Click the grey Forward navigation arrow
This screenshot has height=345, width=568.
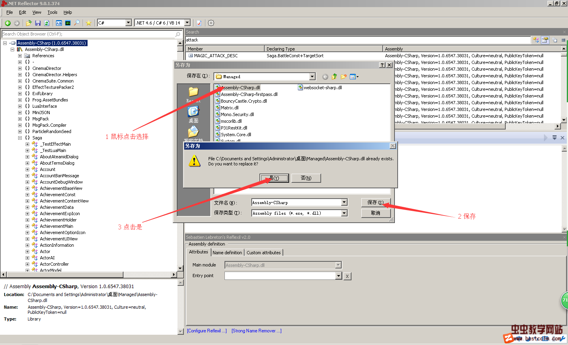pos(17,23)
